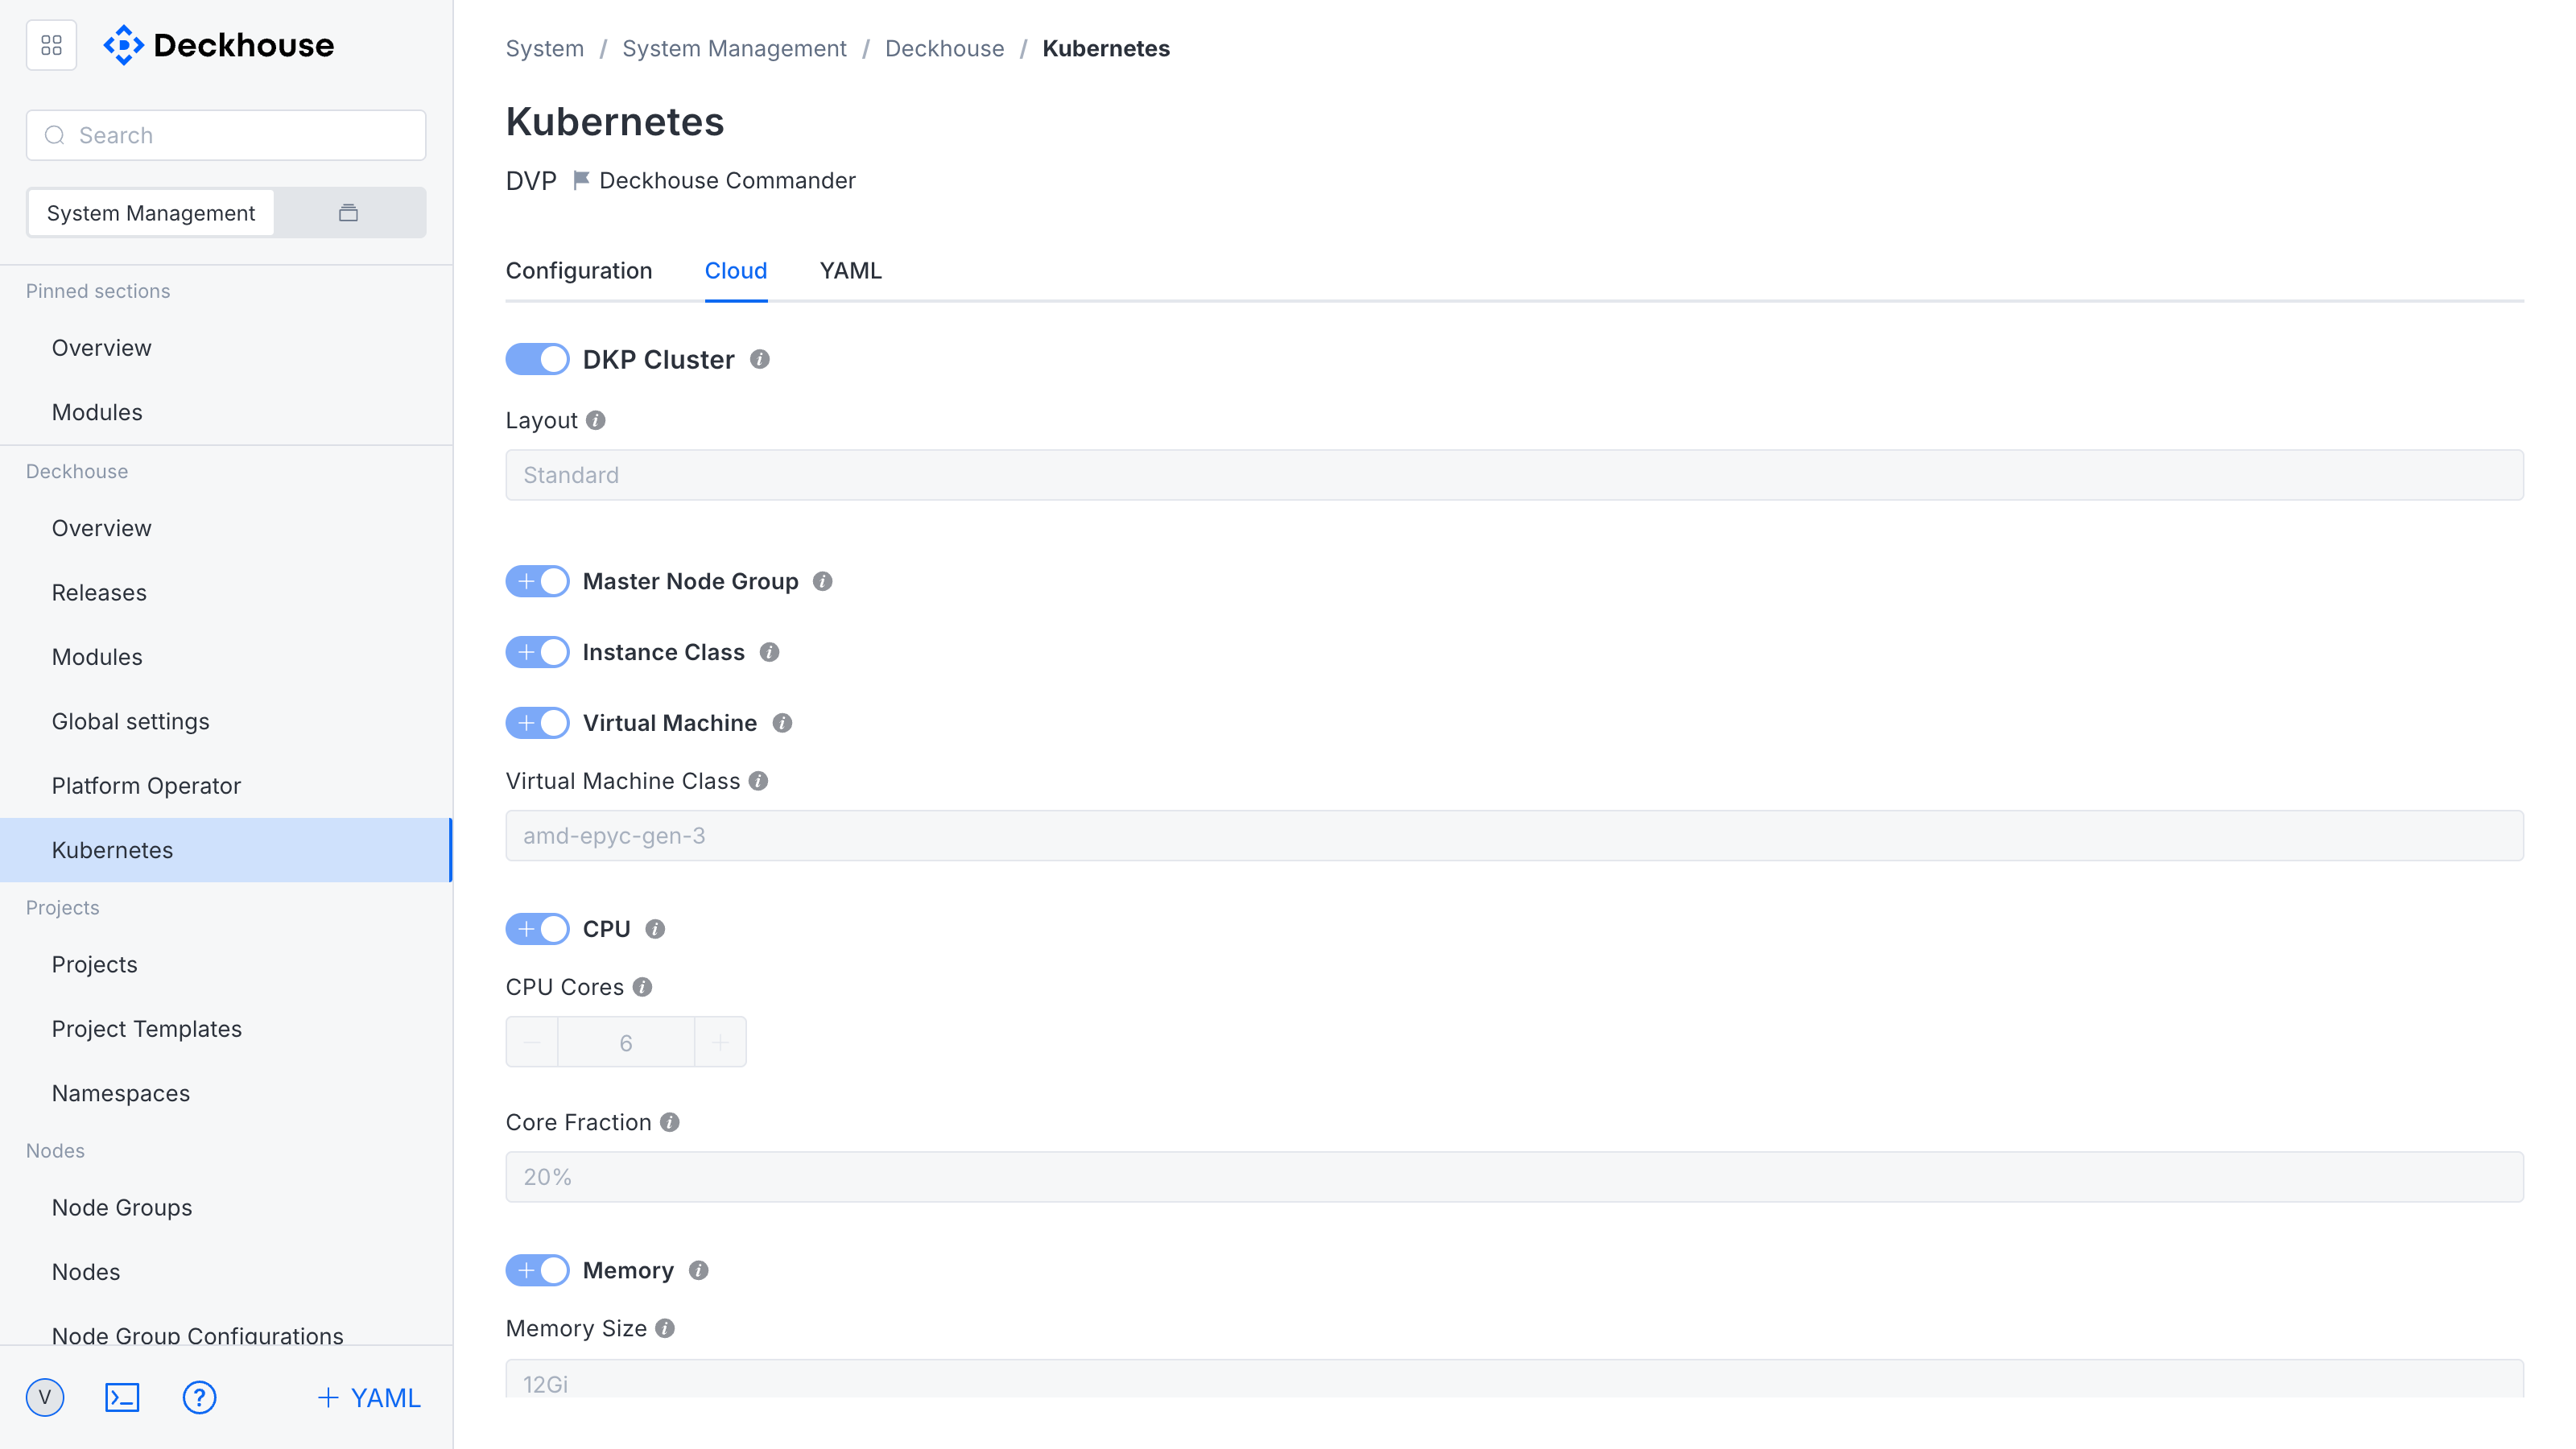Show info for Virtual Machine
Viewport: 2576px width, 1449px height.
tap(782, 723)
